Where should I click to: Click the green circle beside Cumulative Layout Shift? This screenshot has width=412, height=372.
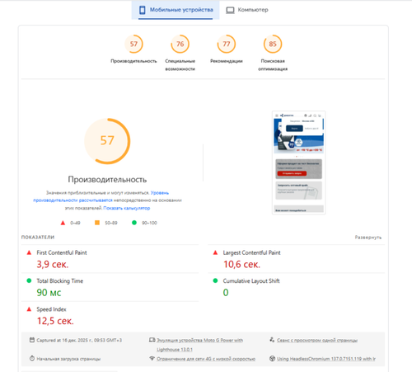pyautogui.click(x=215, y=280)
